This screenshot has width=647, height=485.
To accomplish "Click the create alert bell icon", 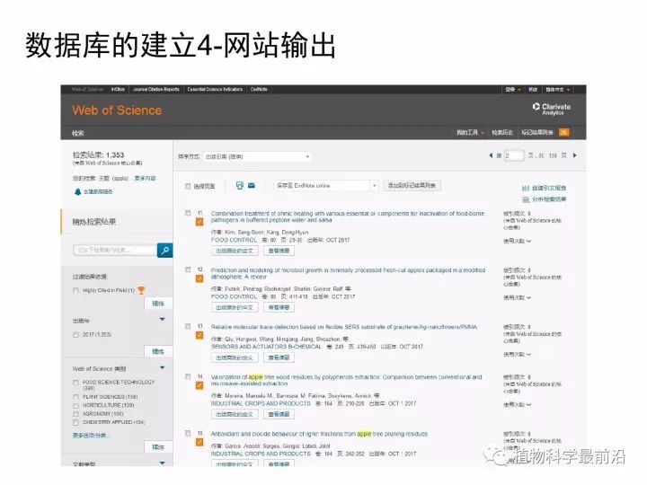I will [77, 191].
